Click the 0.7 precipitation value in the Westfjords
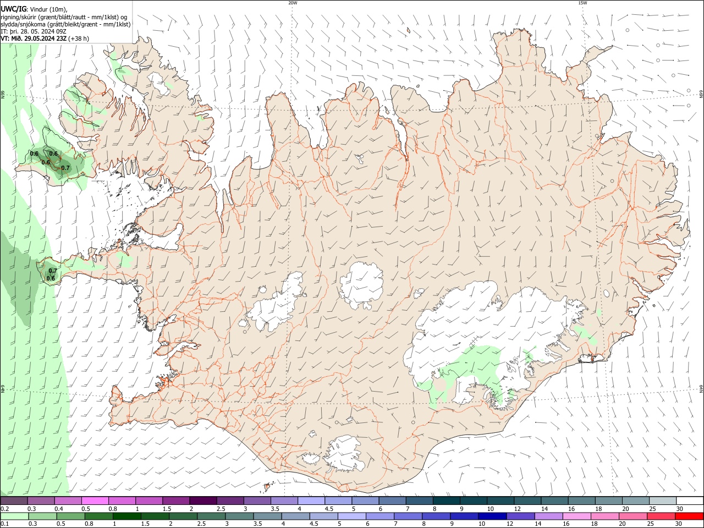 point(65,168)
